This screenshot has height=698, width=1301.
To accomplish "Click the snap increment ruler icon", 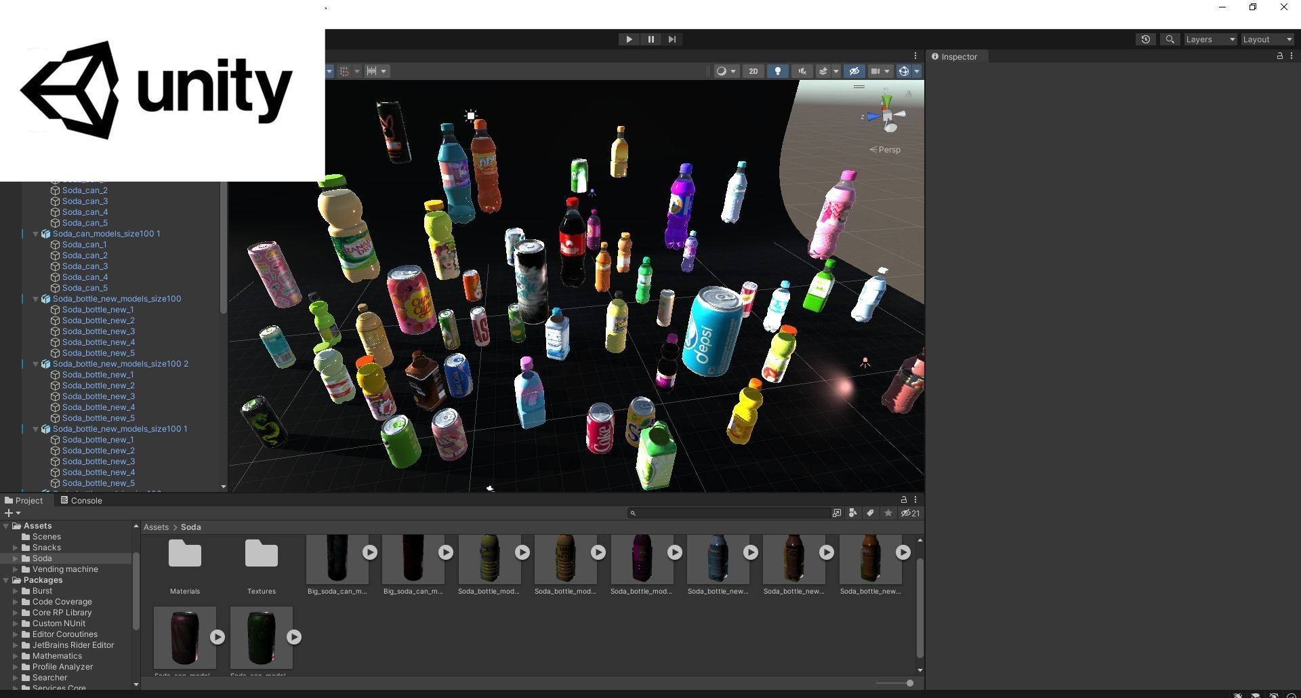I will pyautogui.click(x=371, y=71).
